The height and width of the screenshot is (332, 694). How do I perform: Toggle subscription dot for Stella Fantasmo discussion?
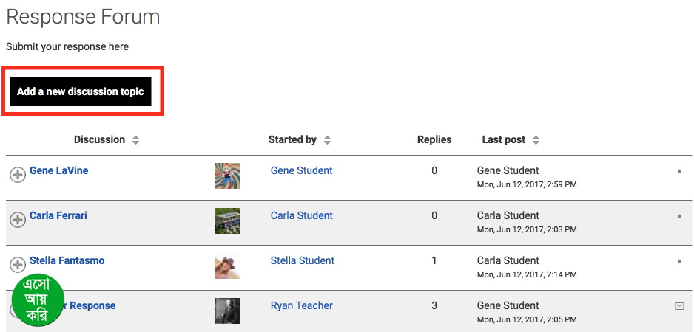tap(679, 261)
